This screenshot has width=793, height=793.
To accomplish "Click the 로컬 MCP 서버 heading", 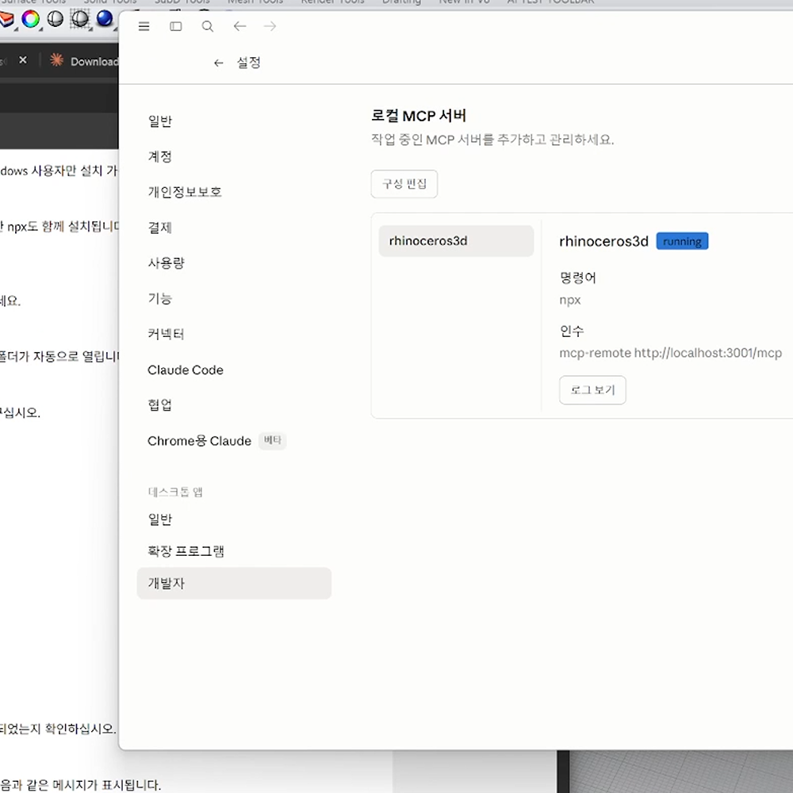I will (x=418, y=116).
